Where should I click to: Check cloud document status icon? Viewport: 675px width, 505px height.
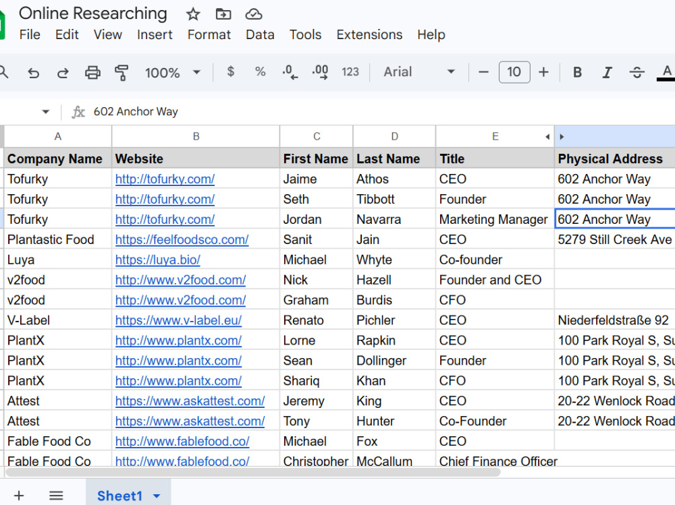pos(254,14)
